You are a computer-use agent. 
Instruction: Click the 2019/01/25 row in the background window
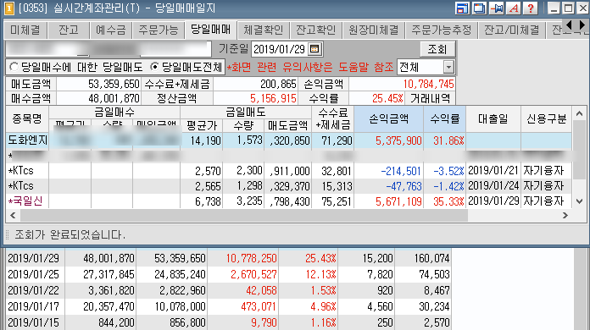228,274
